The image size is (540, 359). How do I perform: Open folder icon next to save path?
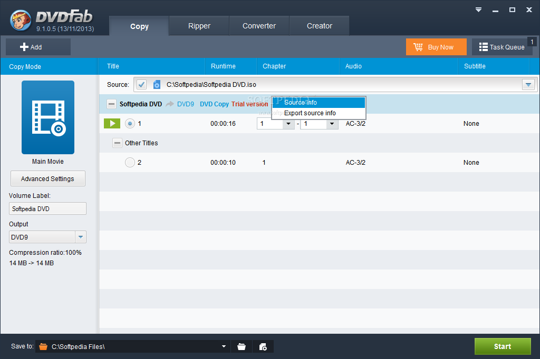pyautogui.click(x=242, y=346)
